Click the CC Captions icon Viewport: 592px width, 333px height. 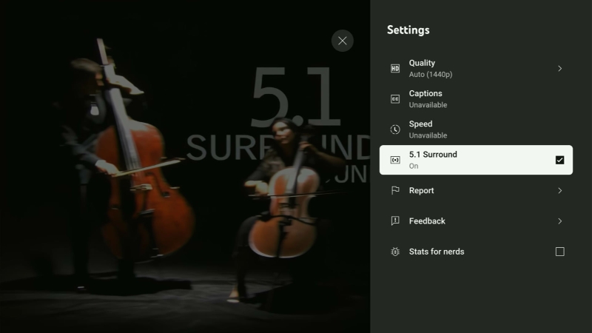pos(395,99)
